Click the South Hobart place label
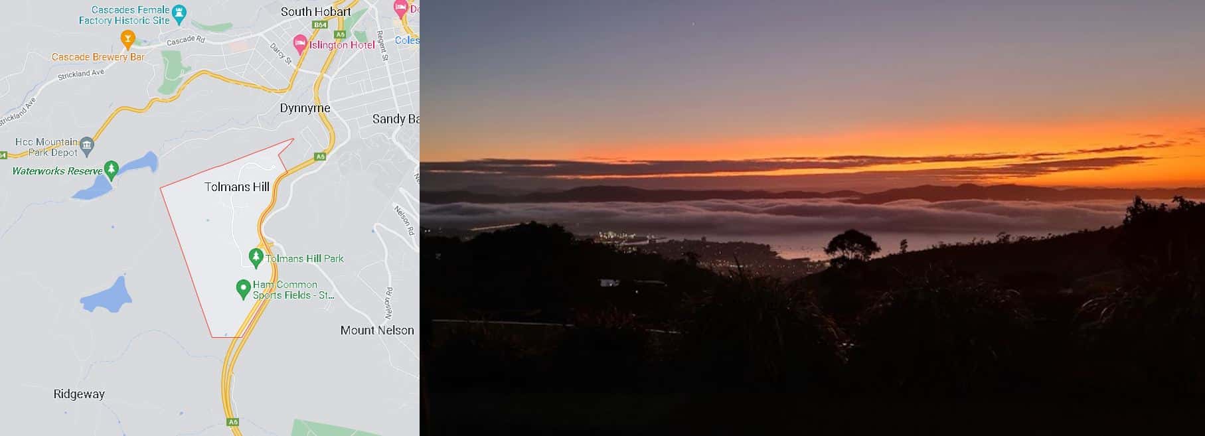 coord(316,12)
